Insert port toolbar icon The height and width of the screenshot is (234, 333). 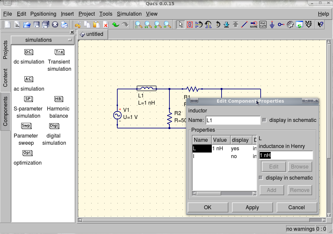tap(281, 25)
